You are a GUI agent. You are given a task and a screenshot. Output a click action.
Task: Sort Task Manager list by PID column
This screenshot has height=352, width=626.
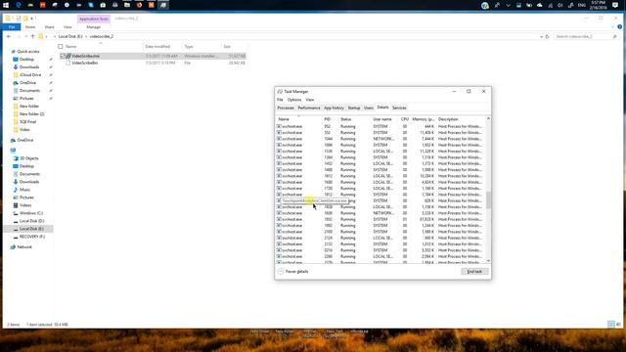328,119
